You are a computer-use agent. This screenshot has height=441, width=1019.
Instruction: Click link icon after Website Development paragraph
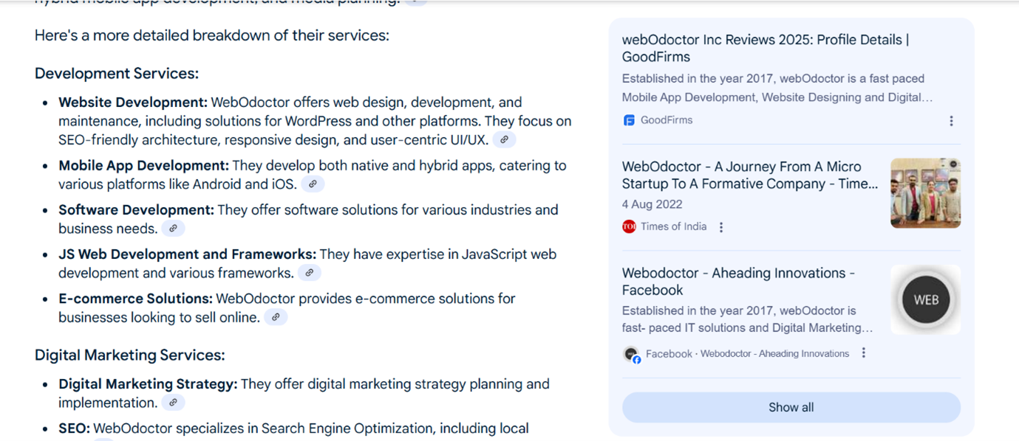tap(505, 139)
